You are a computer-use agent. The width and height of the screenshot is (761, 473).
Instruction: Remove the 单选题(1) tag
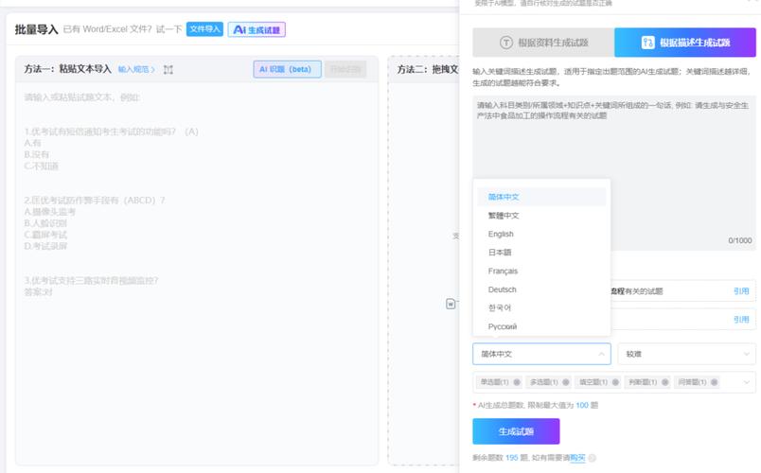517,382
